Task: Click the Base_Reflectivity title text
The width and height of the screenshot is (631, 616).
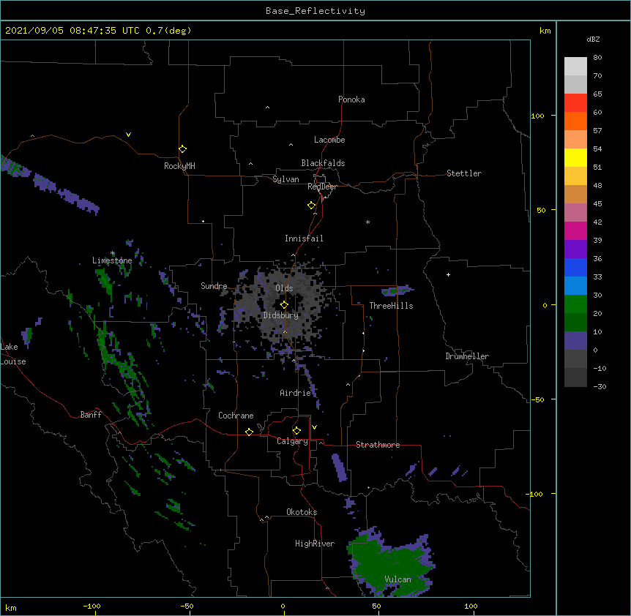Action: (x=315, y=11)
